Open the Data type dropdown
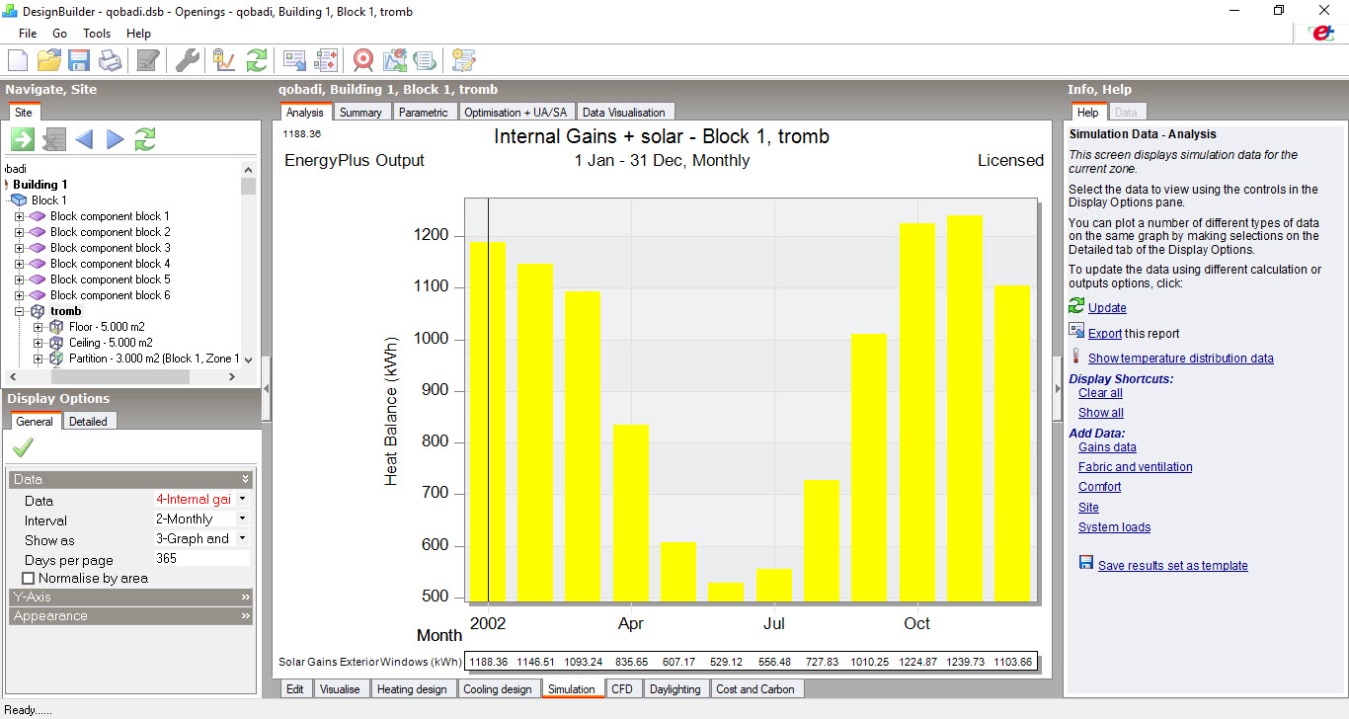This screenshot has width=1349, height=719. (x=242, y=500)
